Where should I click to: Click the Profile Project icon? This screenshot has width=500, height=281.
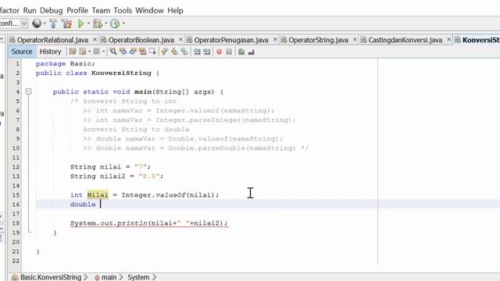click(115, 23)
